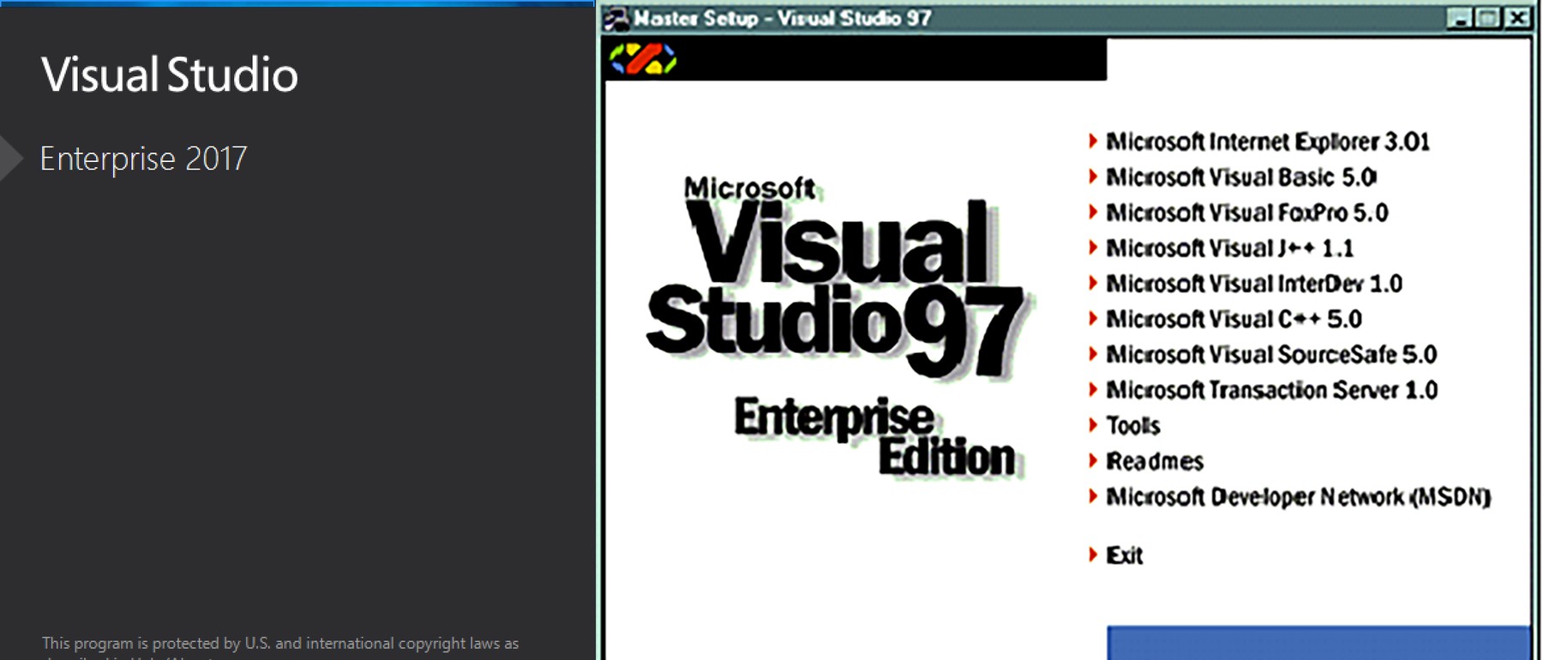Click the red arrow beside Internet Explorer 3.01
Screen dimensions: 1543x660
[x=1093, y=141]
